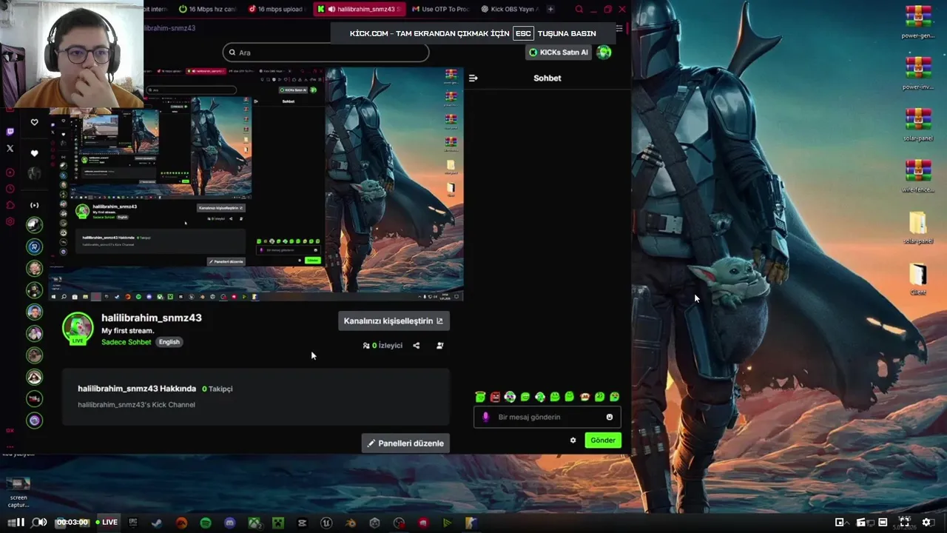Pause the stream with the player pause icon

click(20, 522)
